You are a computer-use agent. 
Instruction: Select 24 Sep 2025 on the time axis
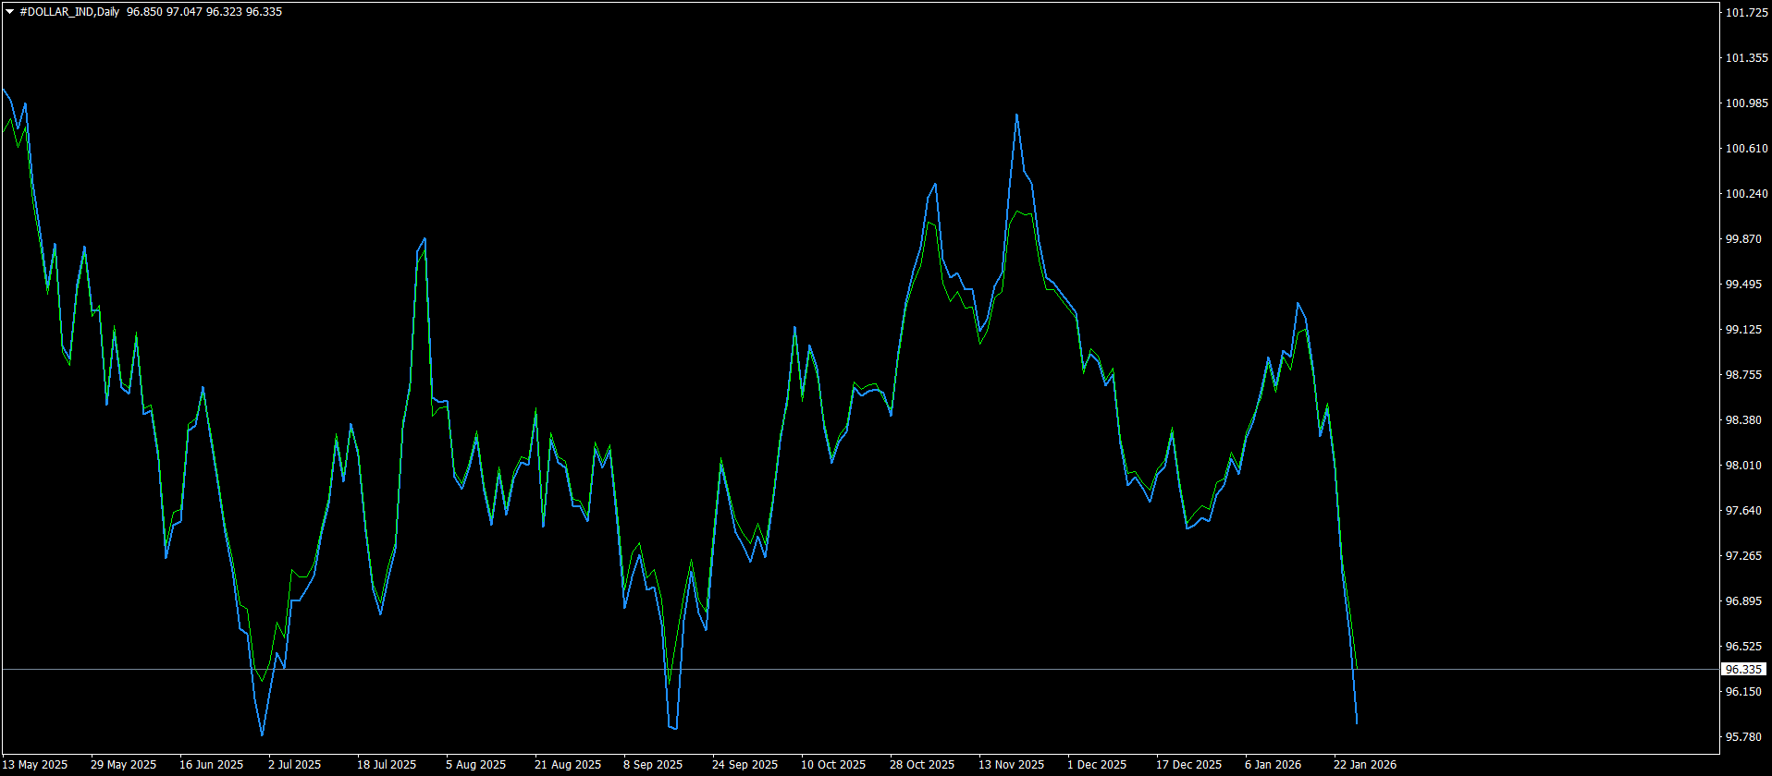[744, 764]
